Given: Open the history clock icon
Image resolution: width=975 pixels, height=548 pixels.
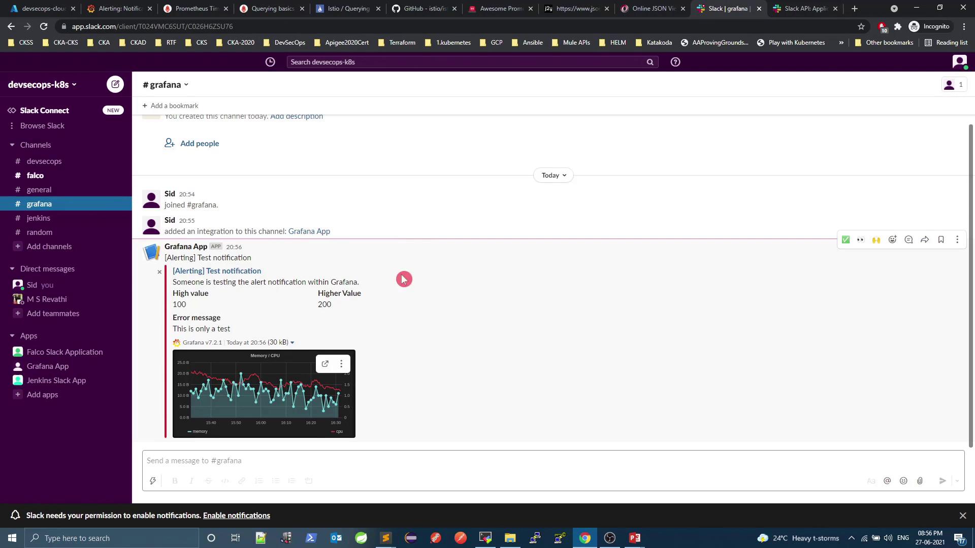Looking at the screenshot, I should (x=270, y=62).
